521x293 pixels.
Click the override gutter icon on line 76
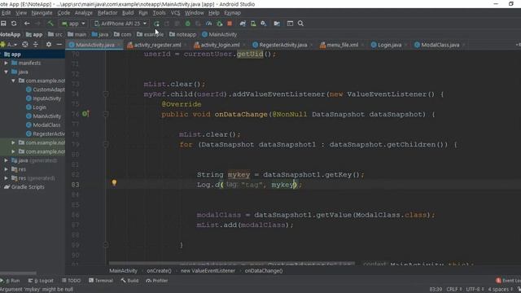pos(85,114)
